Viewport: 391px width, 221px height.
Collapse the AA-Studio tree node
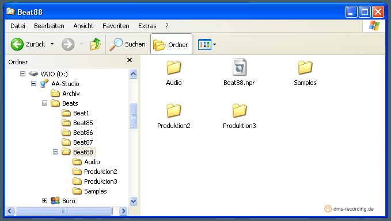(33, 84)
